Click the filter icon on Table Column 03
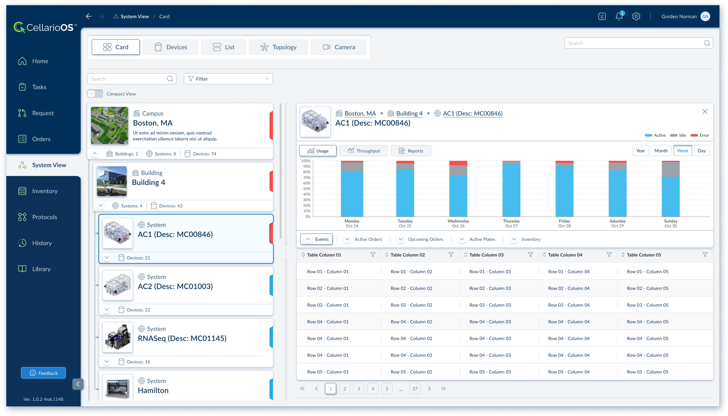 pos(530,255)
